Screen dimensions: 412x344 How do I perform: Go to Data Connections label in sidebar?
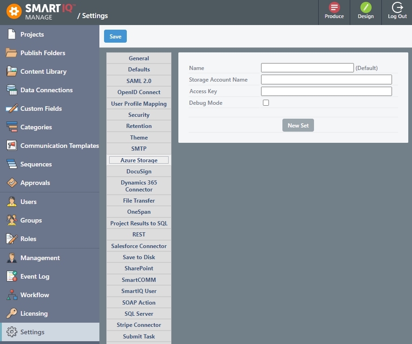[x=46, y=90]
